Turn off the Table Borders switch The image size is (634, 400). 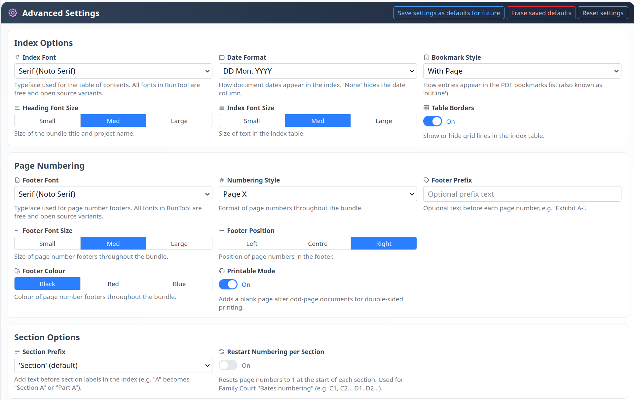pos(432,121)
